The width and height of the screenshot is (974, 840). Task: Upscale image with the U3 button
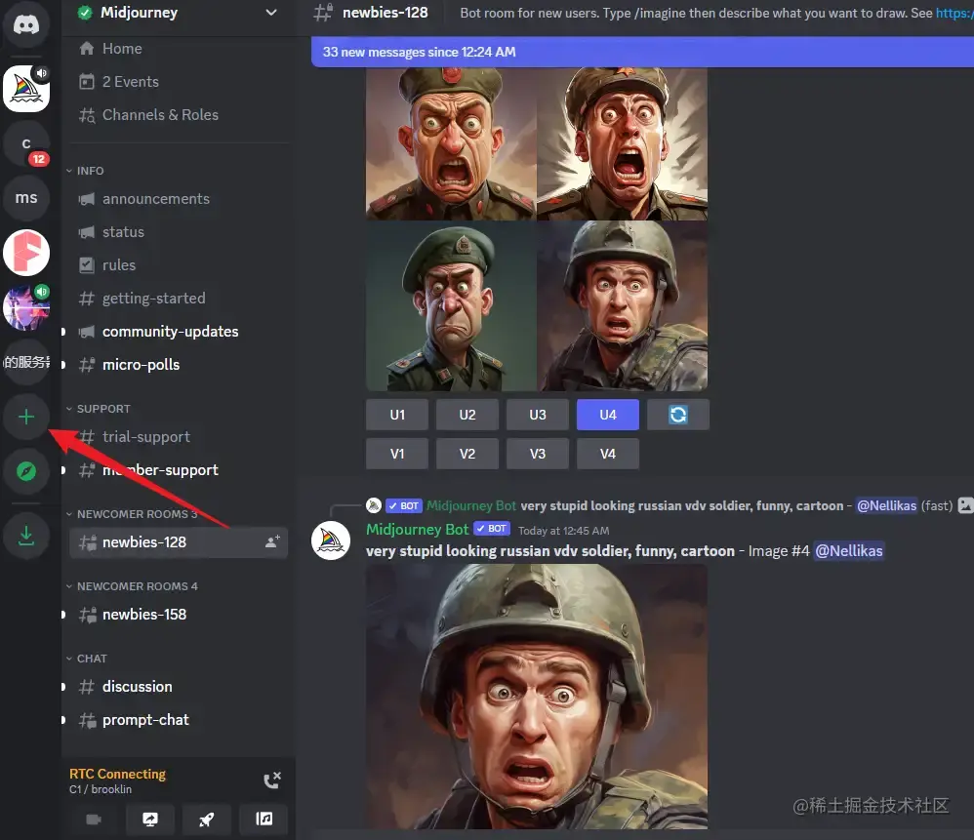coord(538,415)
